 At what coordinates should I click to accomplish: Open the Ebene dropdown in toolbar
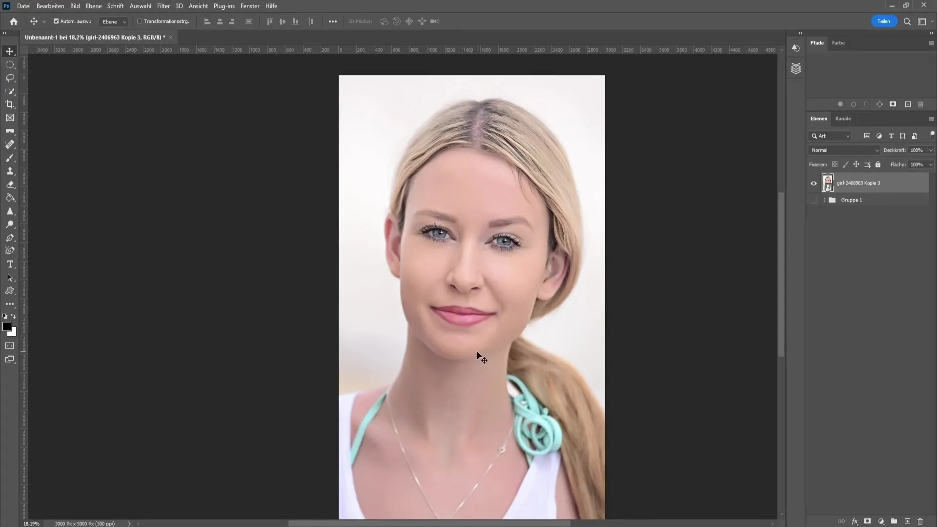113,21
